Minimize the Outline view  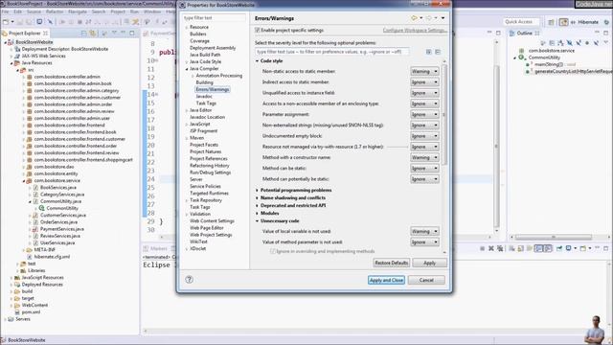click(597, 33)
